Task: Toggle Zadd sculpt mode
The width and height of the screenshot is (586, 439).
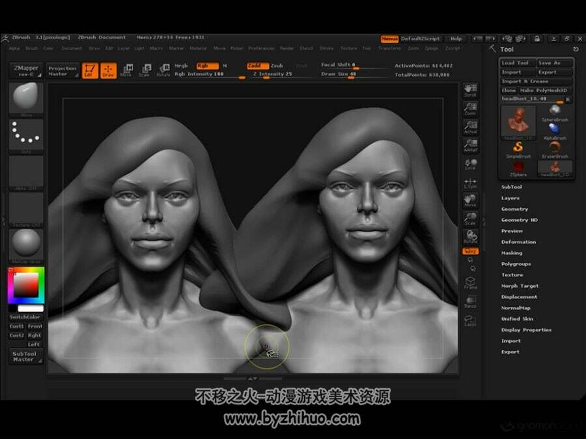Action: (x=257, y=66)
